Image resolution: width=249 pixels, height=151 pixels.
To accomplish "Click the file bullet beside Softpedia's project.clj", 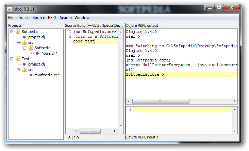I will coord(24,37).
